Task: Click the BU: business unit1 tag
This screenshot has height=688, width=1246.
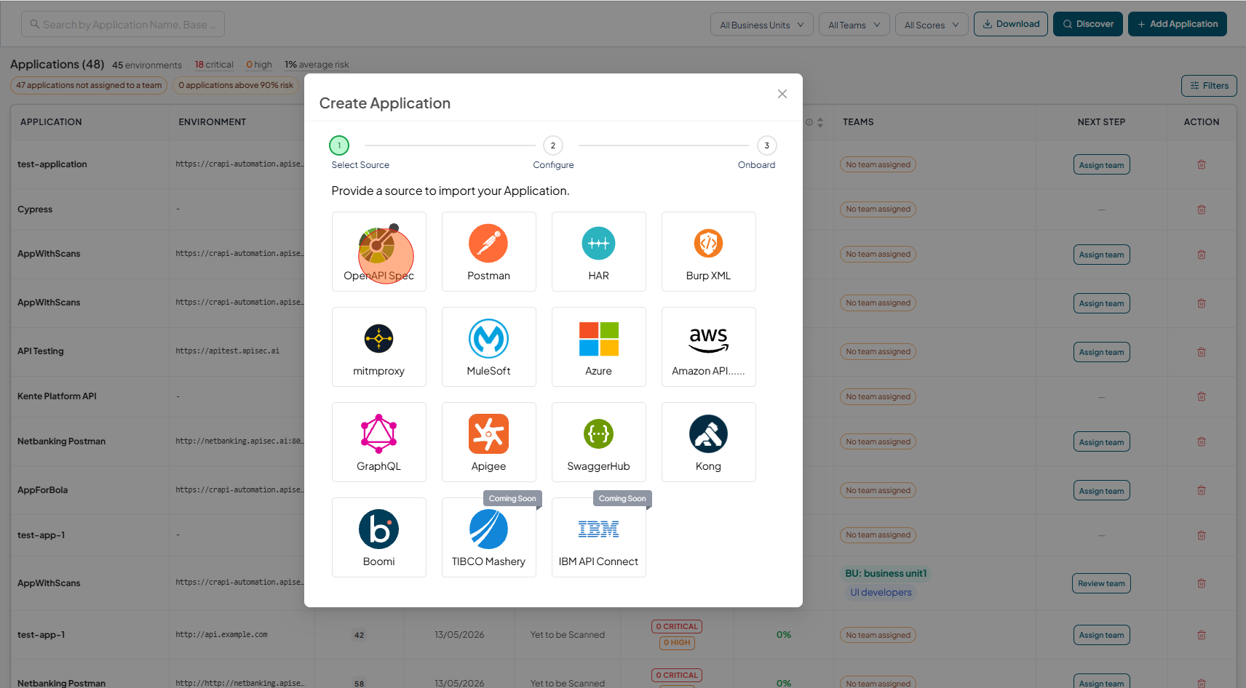Action: [886, 573]
